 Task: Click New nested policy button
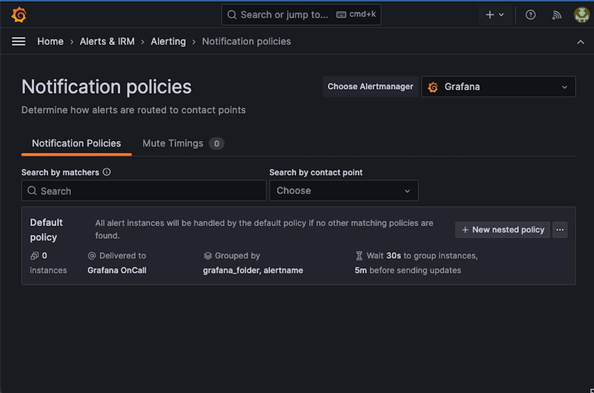(502, 230)
